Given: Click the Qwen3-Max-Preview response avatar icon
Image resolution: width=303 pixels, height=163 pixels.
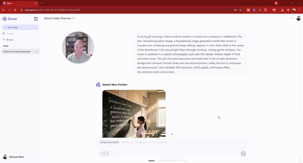Looking at the screenshot, I should 98,84.
